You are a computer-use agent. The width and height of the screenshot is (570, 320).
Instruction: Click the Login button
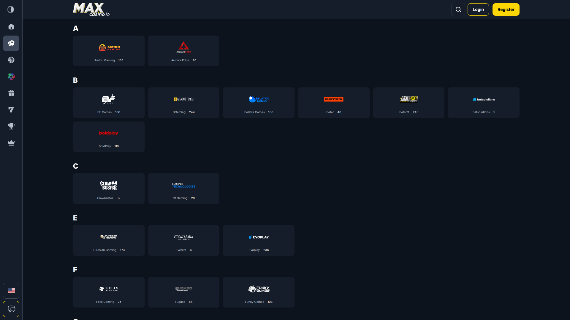coord(478,9)
